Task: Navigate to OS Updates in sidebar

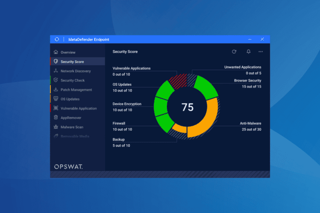Action: pyautogui.click(x=78, y=99)
